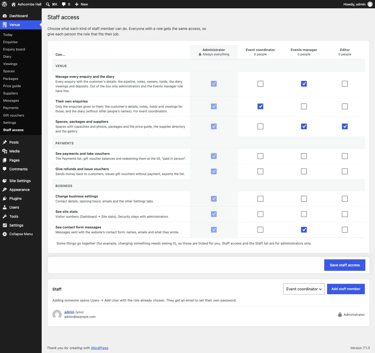Click Add staff member button
This screenshot has width=375, height=353.
pos(346,289)
